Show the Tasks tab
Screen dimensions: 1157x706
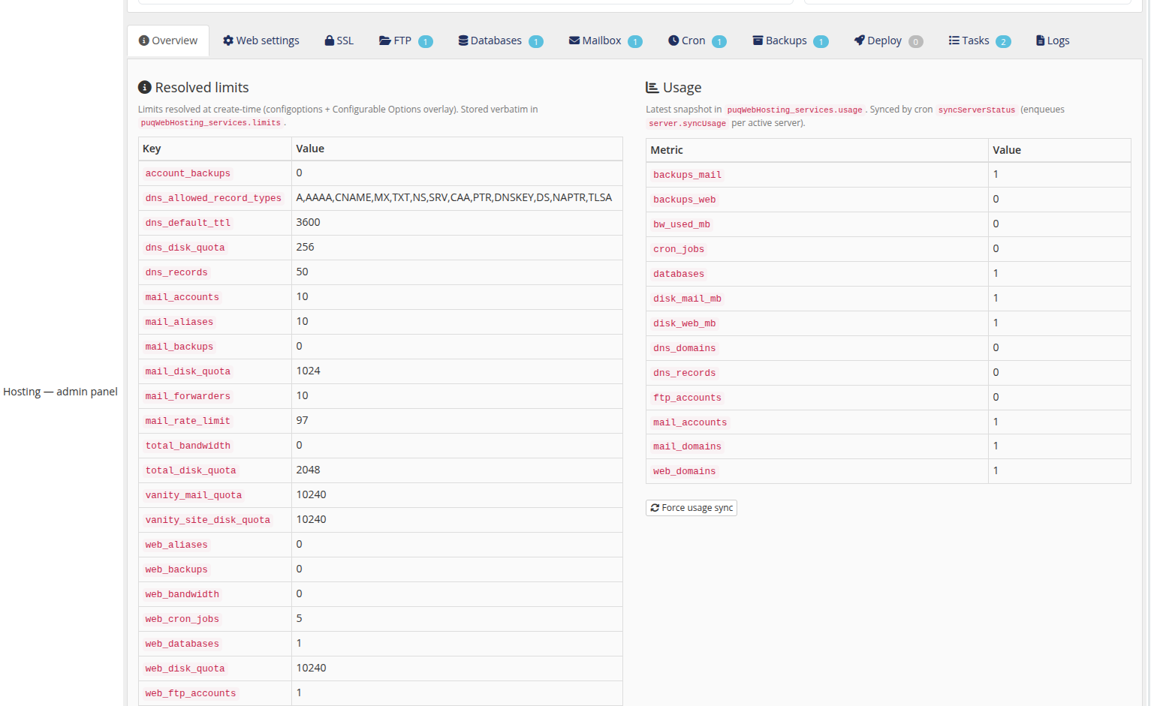coord(979,41)
